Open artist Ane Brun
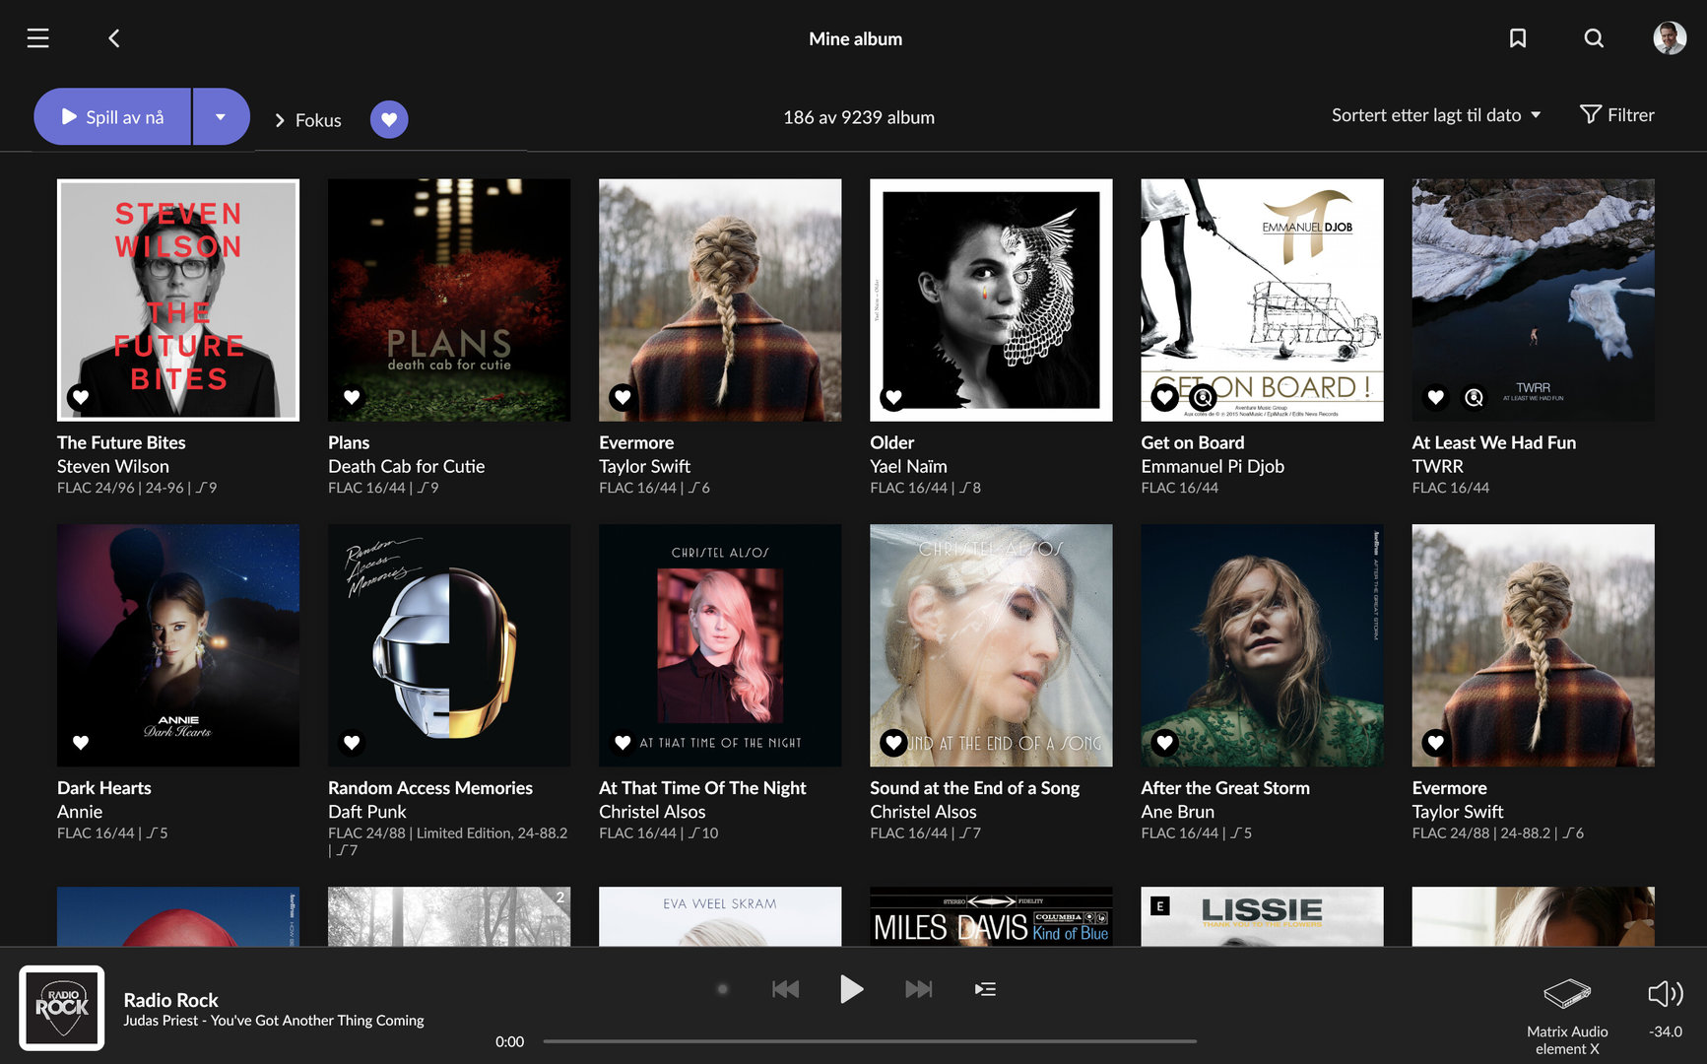 [1177, 812]
